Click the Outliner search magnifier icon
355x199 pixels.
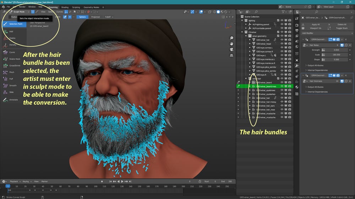tap(256, 12)
